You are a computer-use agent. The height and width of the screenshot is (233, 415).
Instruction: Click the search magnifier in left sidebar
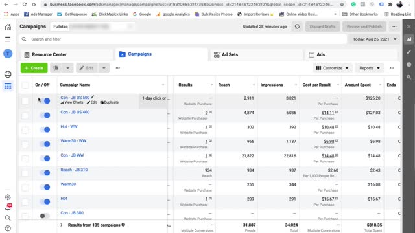pyautogui.click(x=8, y=218)
